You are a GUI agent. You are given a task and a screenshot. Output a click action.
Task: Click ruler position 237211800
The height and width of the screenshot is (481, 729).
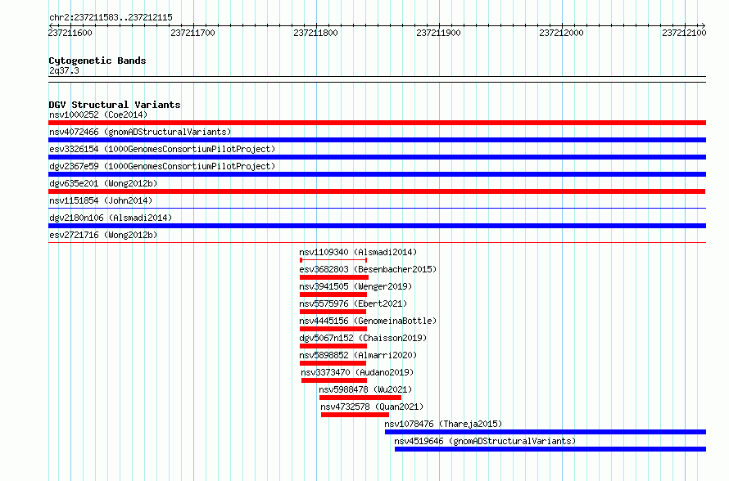(x=315, y=33)
